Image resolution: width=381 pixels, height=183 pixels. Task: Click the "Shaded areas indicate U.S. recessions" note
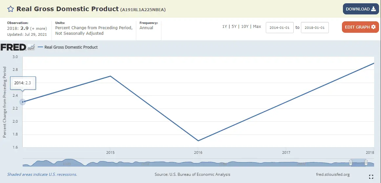coord(42,174)
